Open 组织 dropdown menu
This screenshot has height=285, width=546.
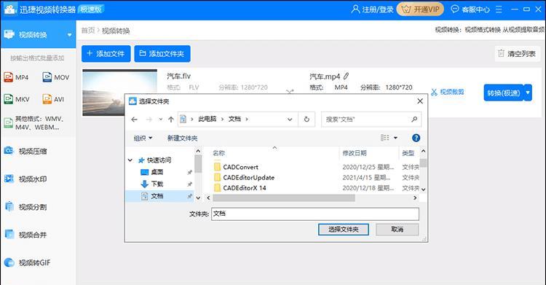143,138
